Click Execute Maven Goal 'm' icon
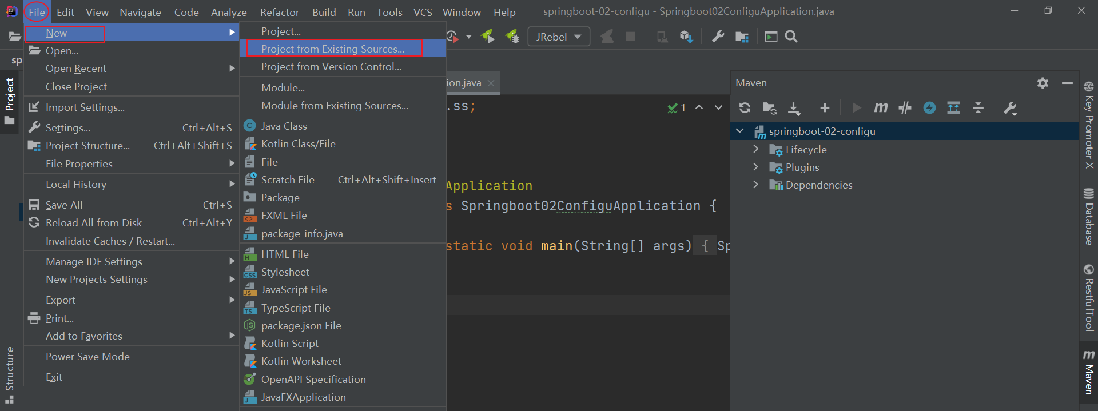Image resolution: width=1098 pixels, height=411 pixels. point(881,107)
